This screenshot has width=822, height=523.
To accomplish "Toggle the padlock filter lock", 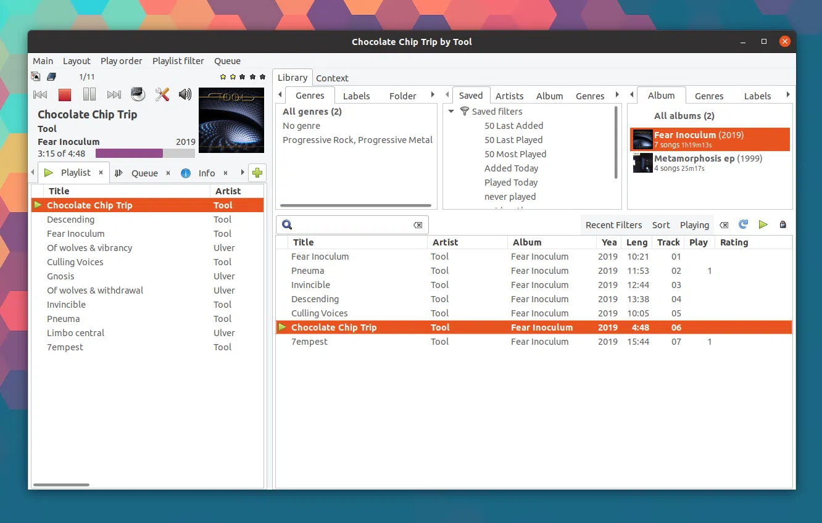I will pos(783,225).
